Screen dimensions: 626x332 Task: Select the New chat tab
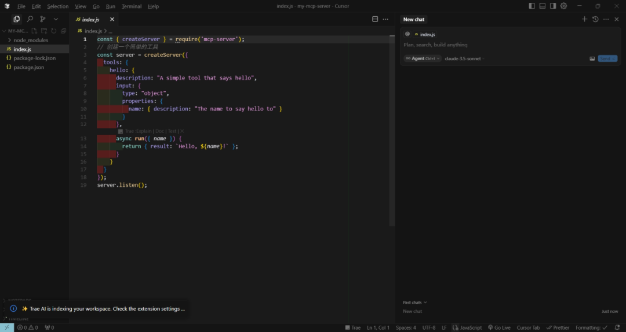414,19
